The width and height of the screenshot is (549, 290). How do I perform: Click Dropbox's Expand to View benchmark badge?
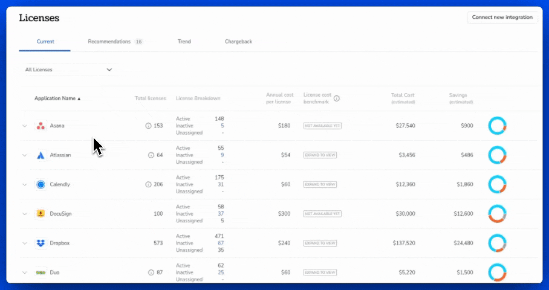(x=320, y=243)
